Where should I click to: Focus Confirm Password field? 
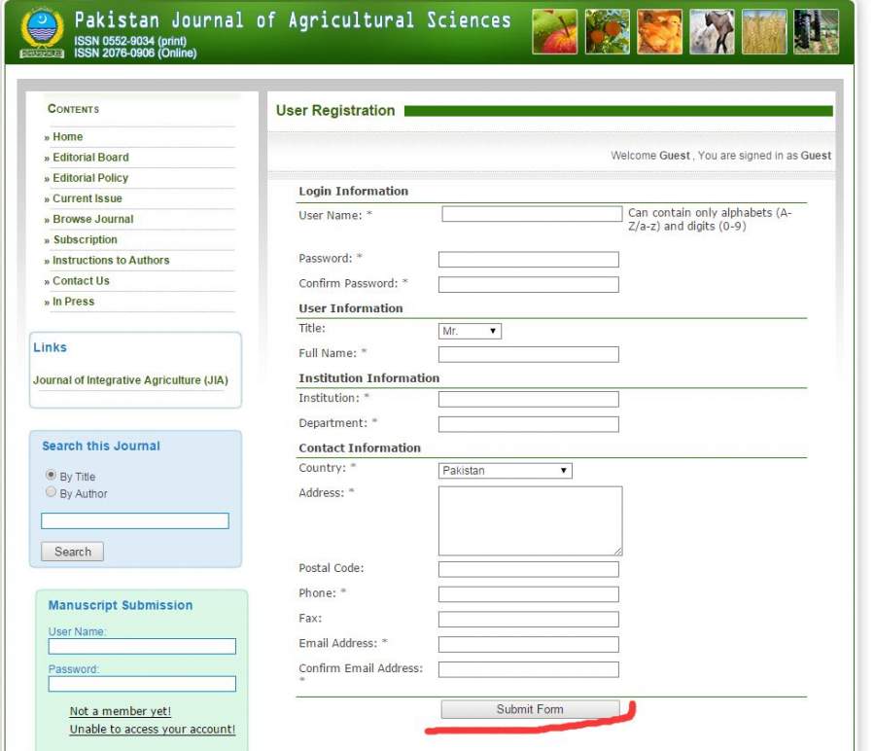[529, 285]
